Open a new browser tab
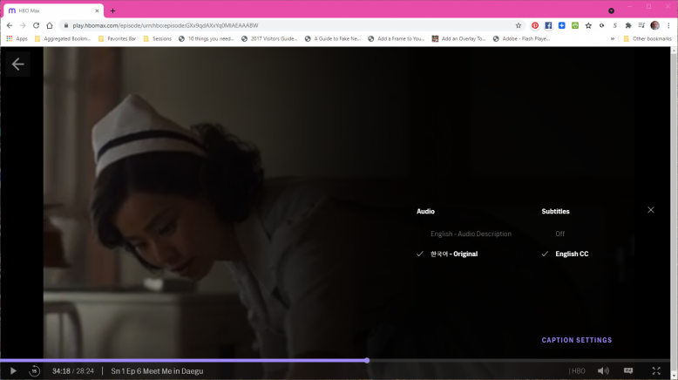 click(x=113, y=10)
